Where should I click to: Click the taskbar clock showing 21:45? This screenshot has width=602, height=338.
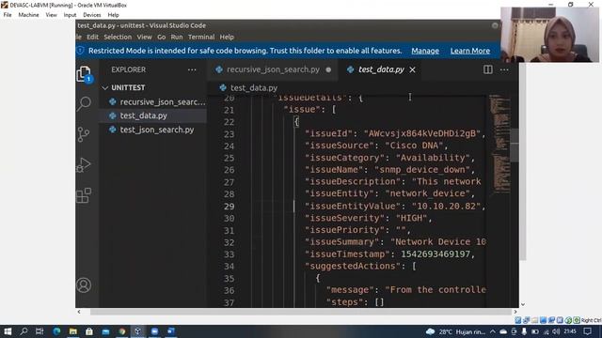570,331
